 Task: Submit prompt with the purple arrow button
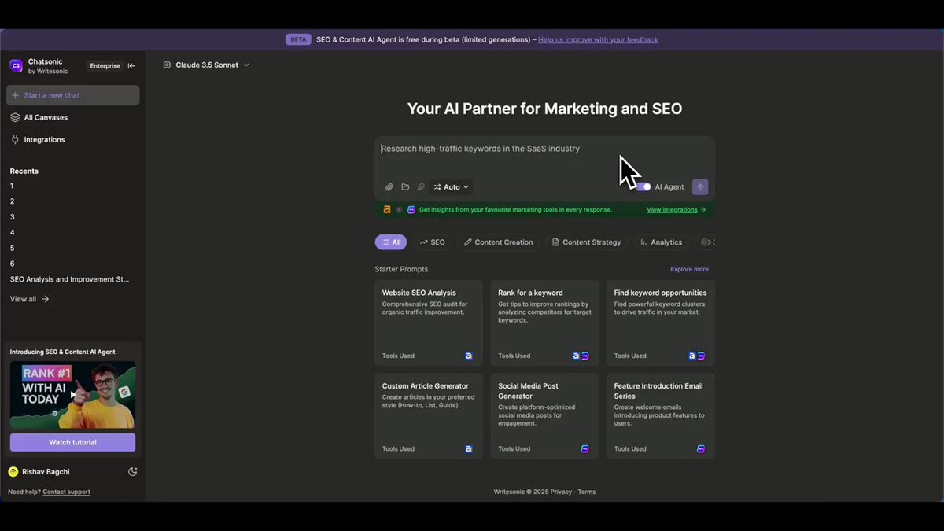pos(700,187)
